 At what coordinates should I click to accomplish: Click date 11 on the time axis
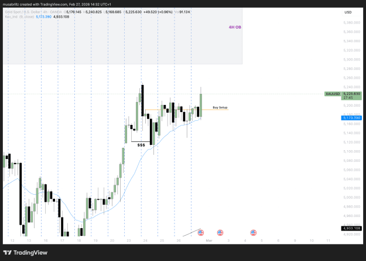328,240
